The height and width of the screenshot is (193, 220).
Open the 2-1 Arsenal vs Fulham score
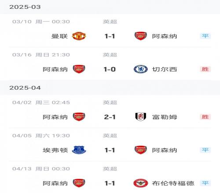pyautogui.click(x=110, y=117)
